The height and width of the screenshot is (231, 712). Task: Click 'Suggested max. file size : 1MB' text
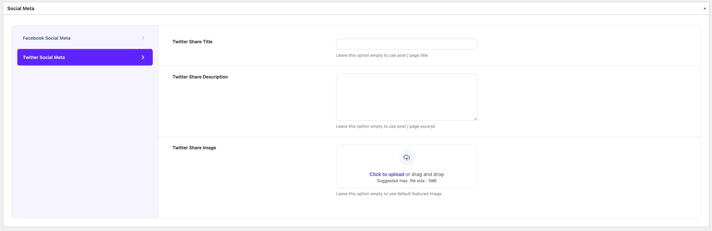[406, 181]
